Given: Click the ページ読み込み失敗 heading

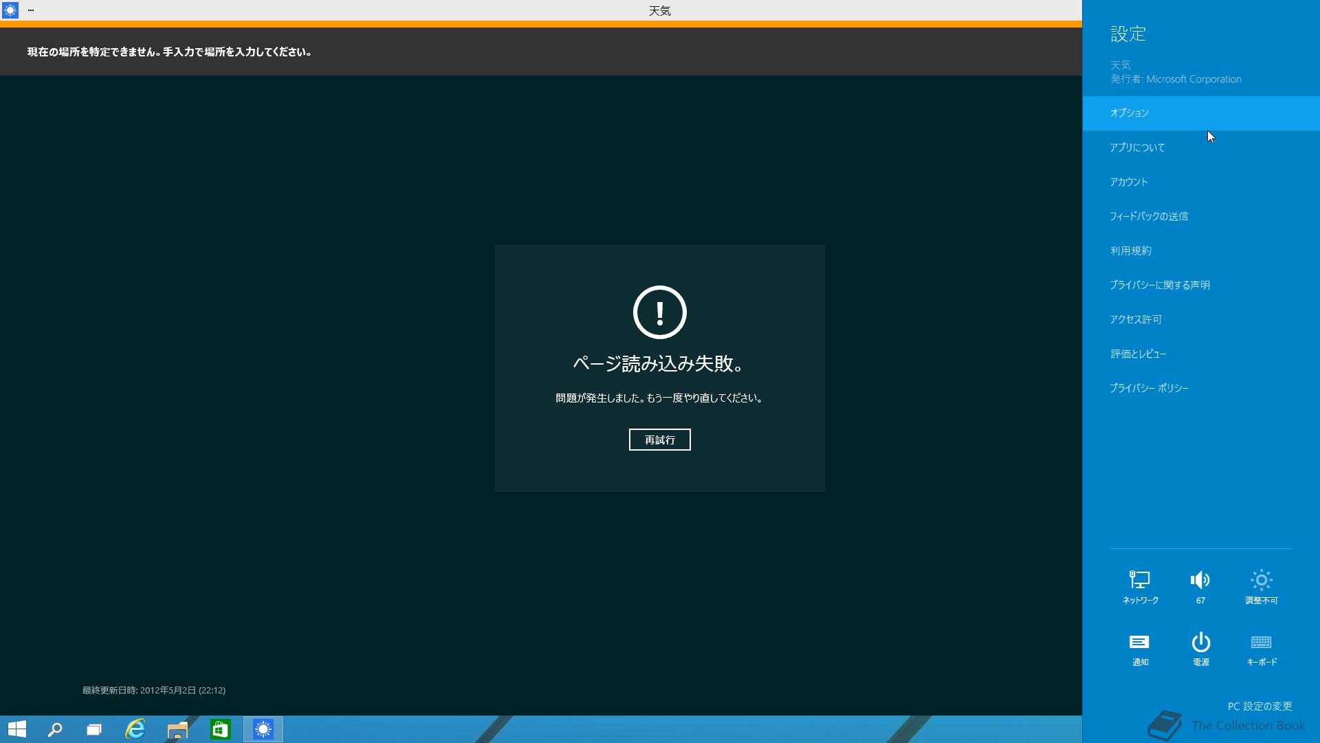Looking at the screenshot, I should tap(660, 363).
